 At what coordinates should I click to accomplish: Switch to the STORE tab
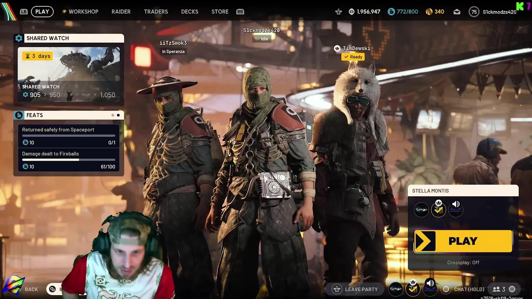click(220, 12)
